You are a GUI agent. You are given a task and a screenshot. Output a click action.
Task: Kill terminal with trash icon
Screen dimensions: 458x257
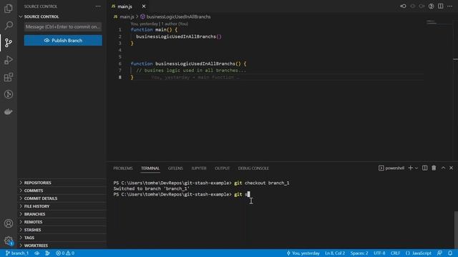point(434,168)
